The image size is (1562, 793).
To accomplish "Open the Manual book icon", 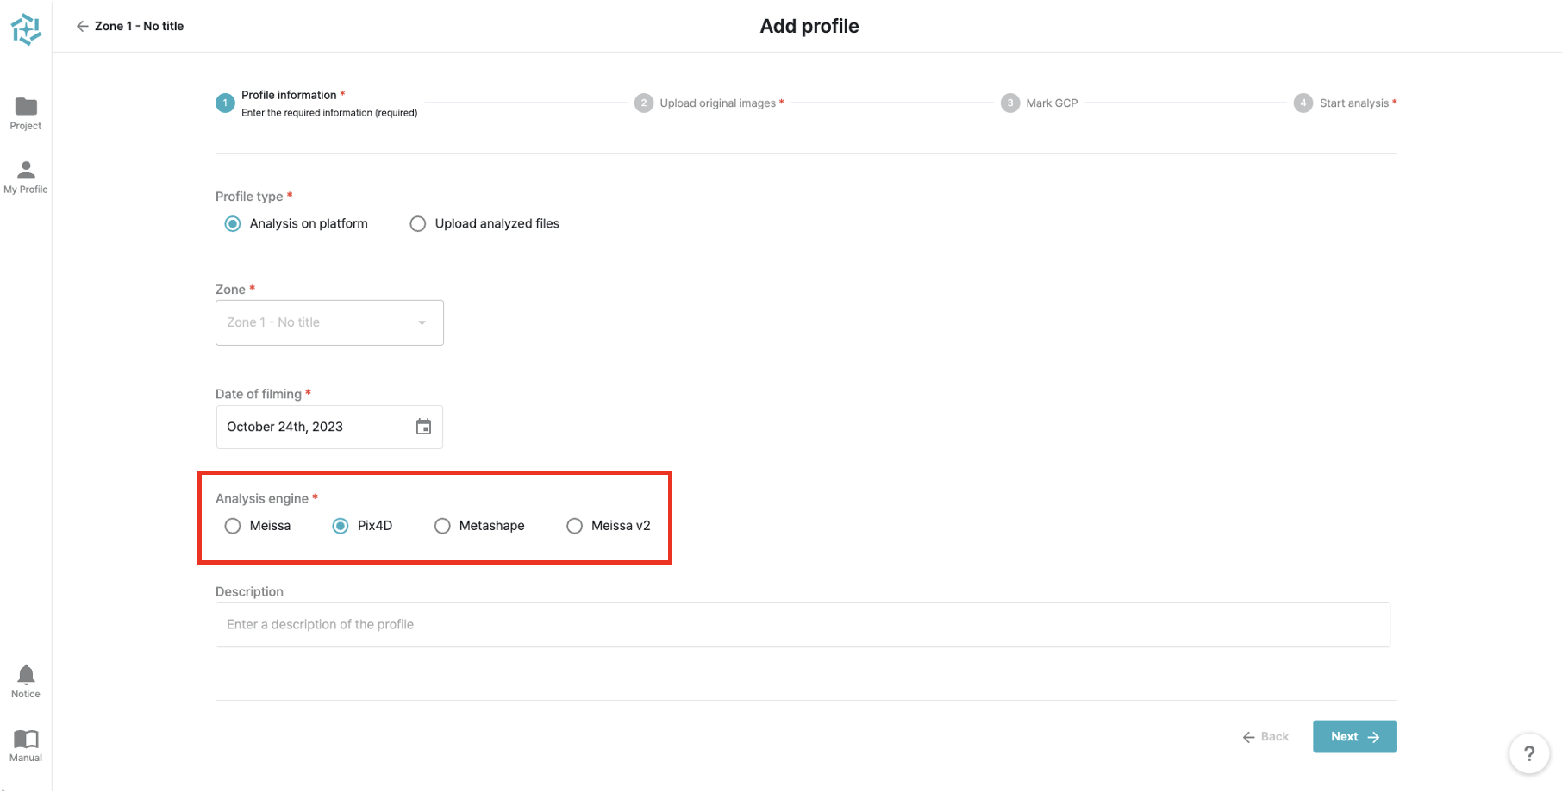I will 26,739.
